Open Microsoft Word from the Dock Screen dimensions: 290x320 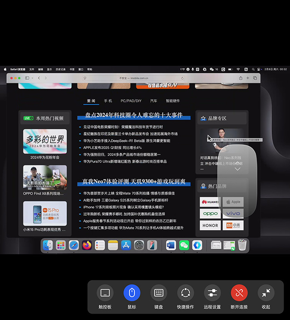(x=171, y=245)
